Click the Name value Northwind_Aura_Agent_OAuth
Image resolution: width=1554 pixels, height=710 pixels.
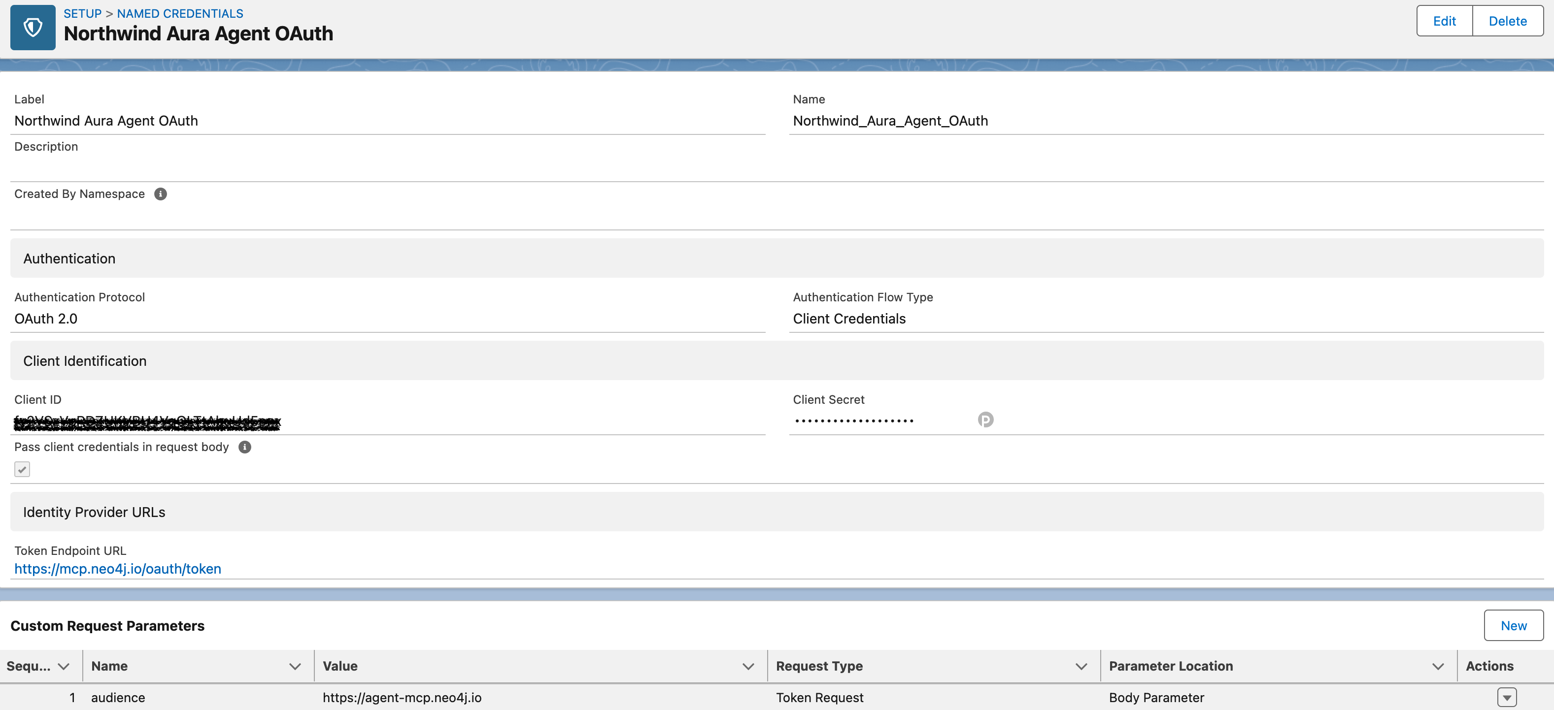click(x=890, y=121)
